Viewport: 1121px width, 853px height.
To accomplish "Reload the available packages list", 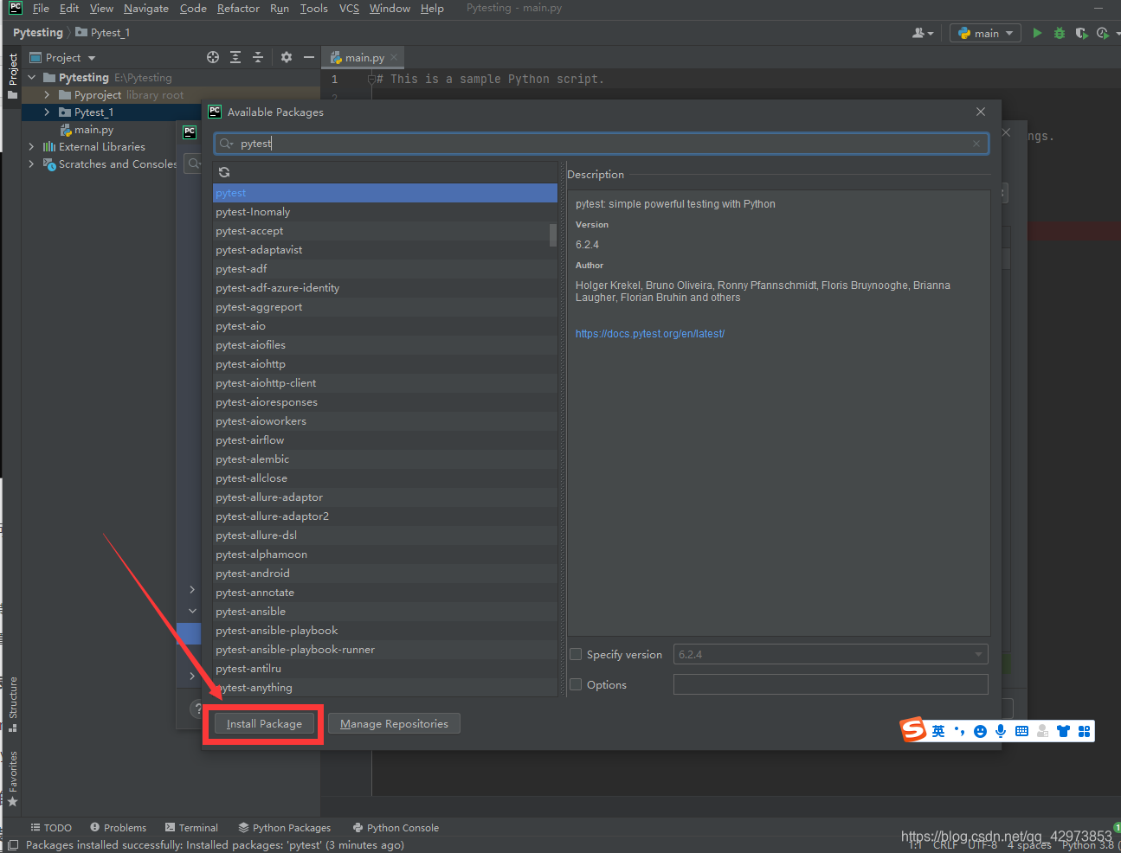I will (224, 172).
